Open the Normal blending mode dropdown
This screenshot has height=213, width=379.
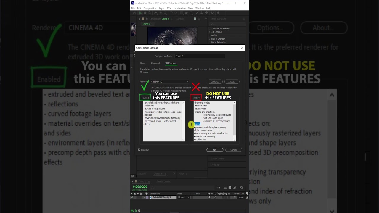point(183,197)
